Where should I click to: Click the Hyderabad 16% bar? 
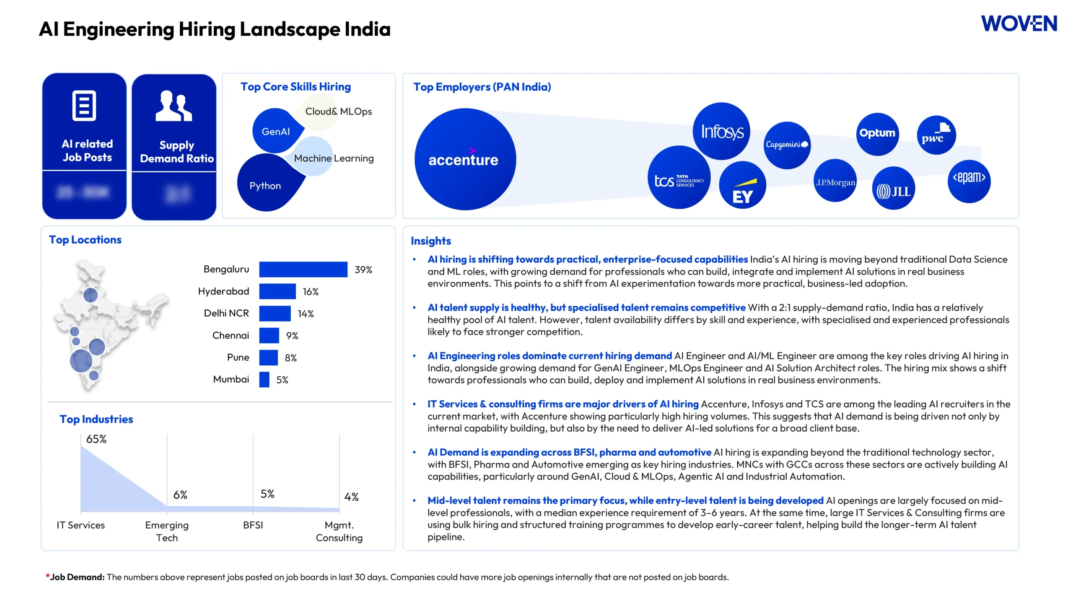tap(277, 292)
